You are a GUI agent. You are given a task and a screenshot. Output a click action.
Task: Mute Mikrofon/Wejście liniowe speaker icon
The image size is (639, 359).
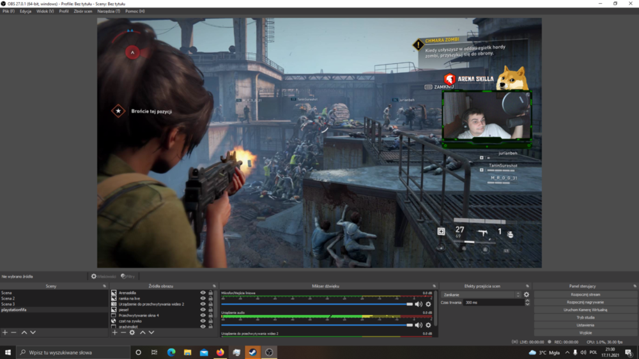419,304
